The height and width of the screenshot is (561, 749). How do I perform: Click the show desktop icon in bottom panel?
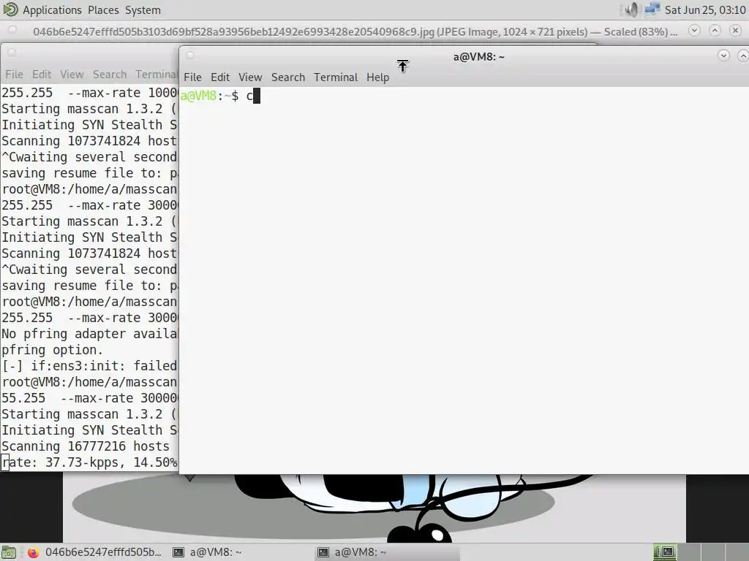pos(9,552)
